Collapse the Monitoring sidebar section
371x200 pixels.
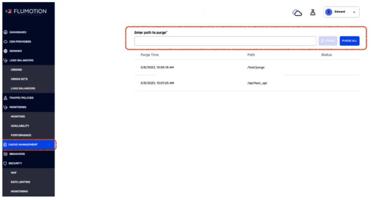28,107
